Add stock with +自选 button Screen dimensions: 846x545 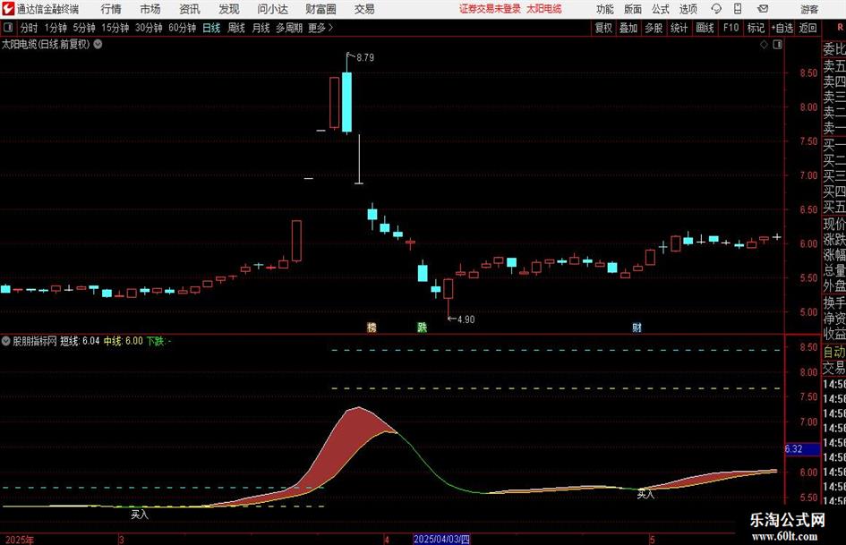[782, 28]
